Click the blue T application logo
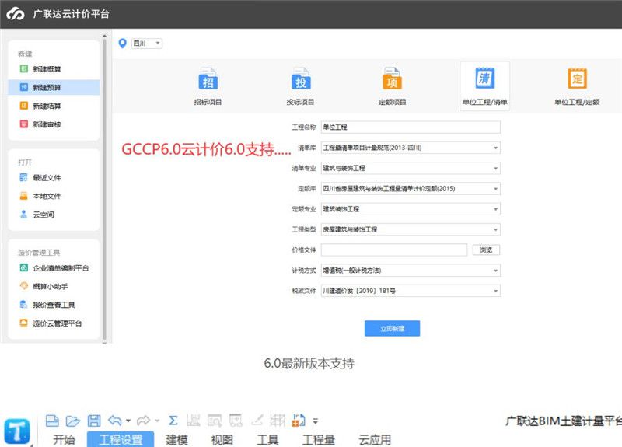Viewport: 622px width, 447px height. [16, 431]
